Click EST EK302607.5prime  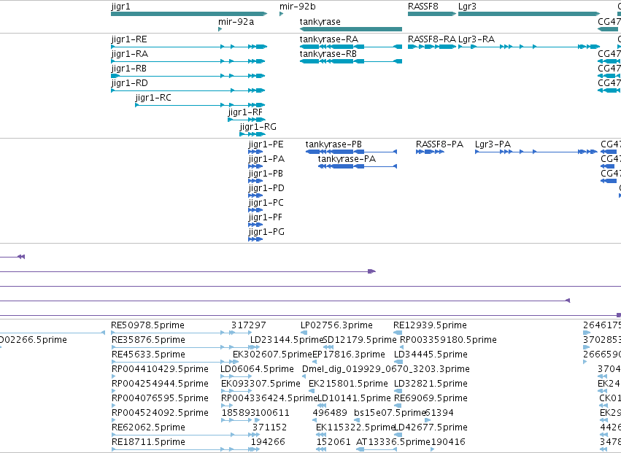click(x=236, y=362)
